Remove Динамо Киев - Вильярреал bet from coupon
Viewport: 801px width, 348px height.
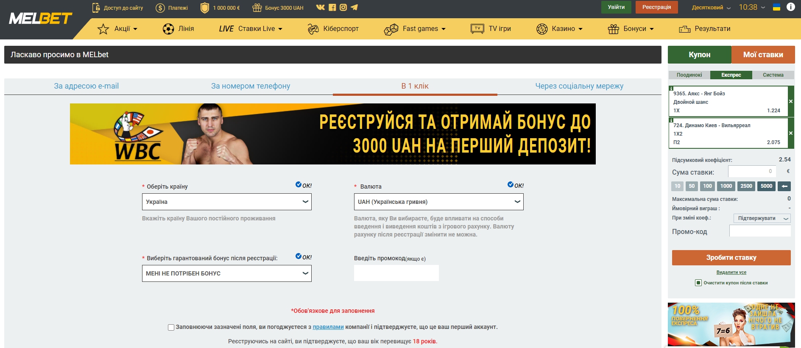tap(791, 133)
